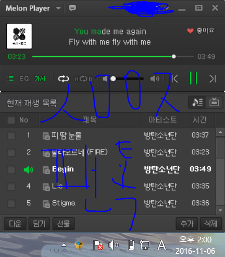Show hidden tray icons in taskbar
This screenshot has height=257, width=225.
[x=64, y=245]
